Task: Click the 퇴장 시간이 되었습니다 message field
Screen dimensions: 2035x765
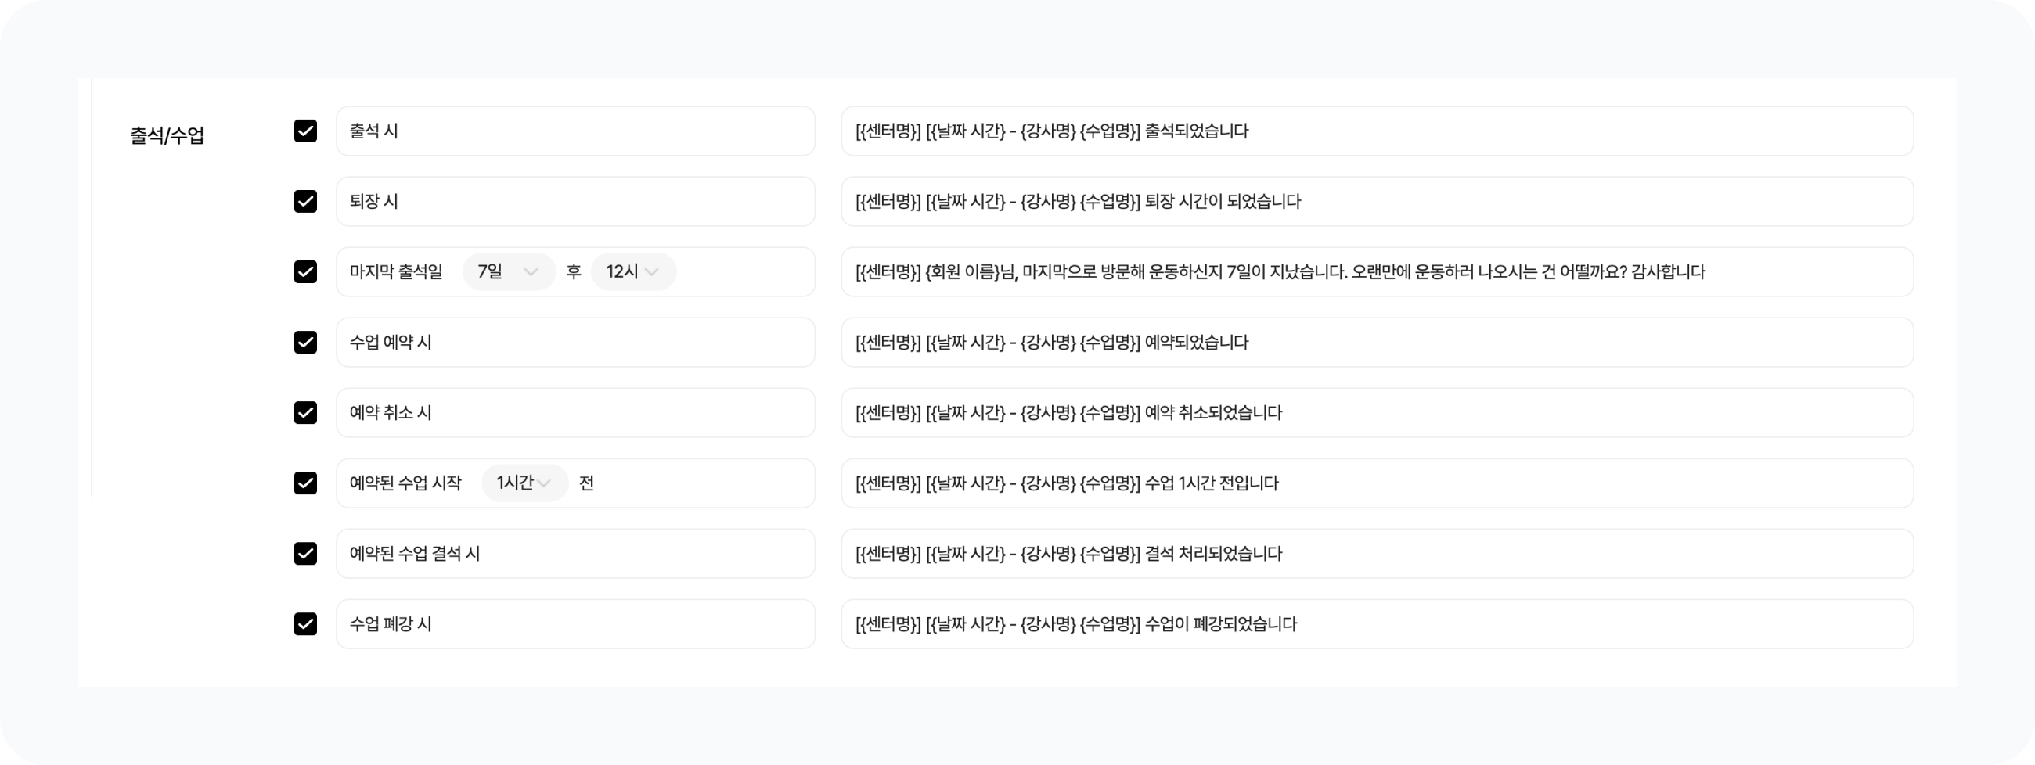Action: pos(1376,201)
